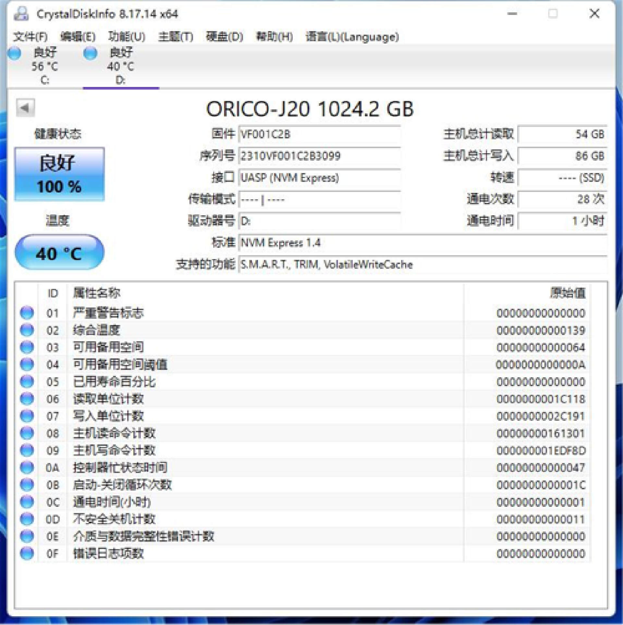
Task: Select the 已用寿命百分比 attribute name
Action: click(114, 381)
